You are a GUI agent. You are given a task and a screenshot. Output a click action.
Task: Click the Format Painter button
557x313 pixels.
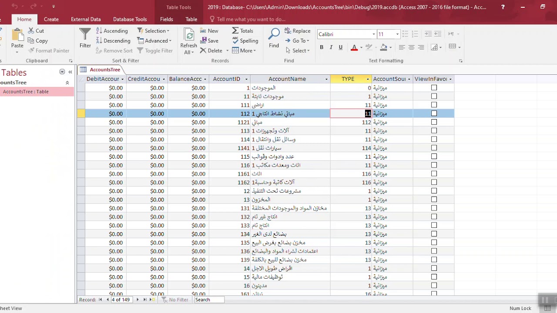point(48,51)
